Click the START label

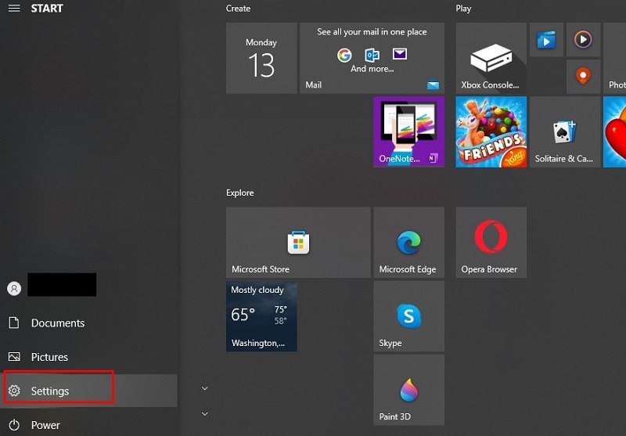pyautogui.click(x=47, y=8)
